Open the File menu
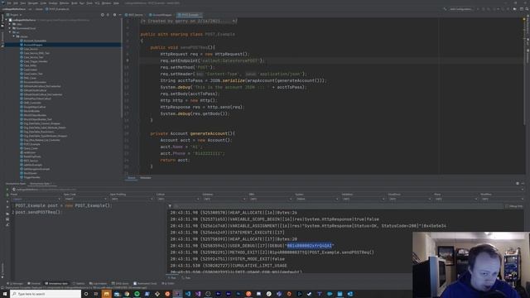The image size is (530, 298). point(9,3)
